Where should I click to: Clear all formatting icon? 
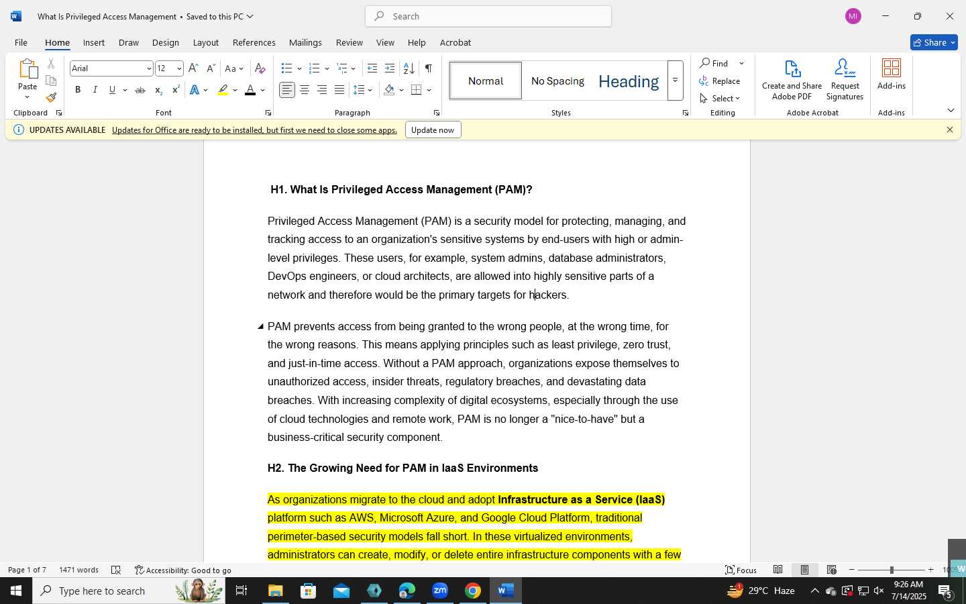(260, 68)
